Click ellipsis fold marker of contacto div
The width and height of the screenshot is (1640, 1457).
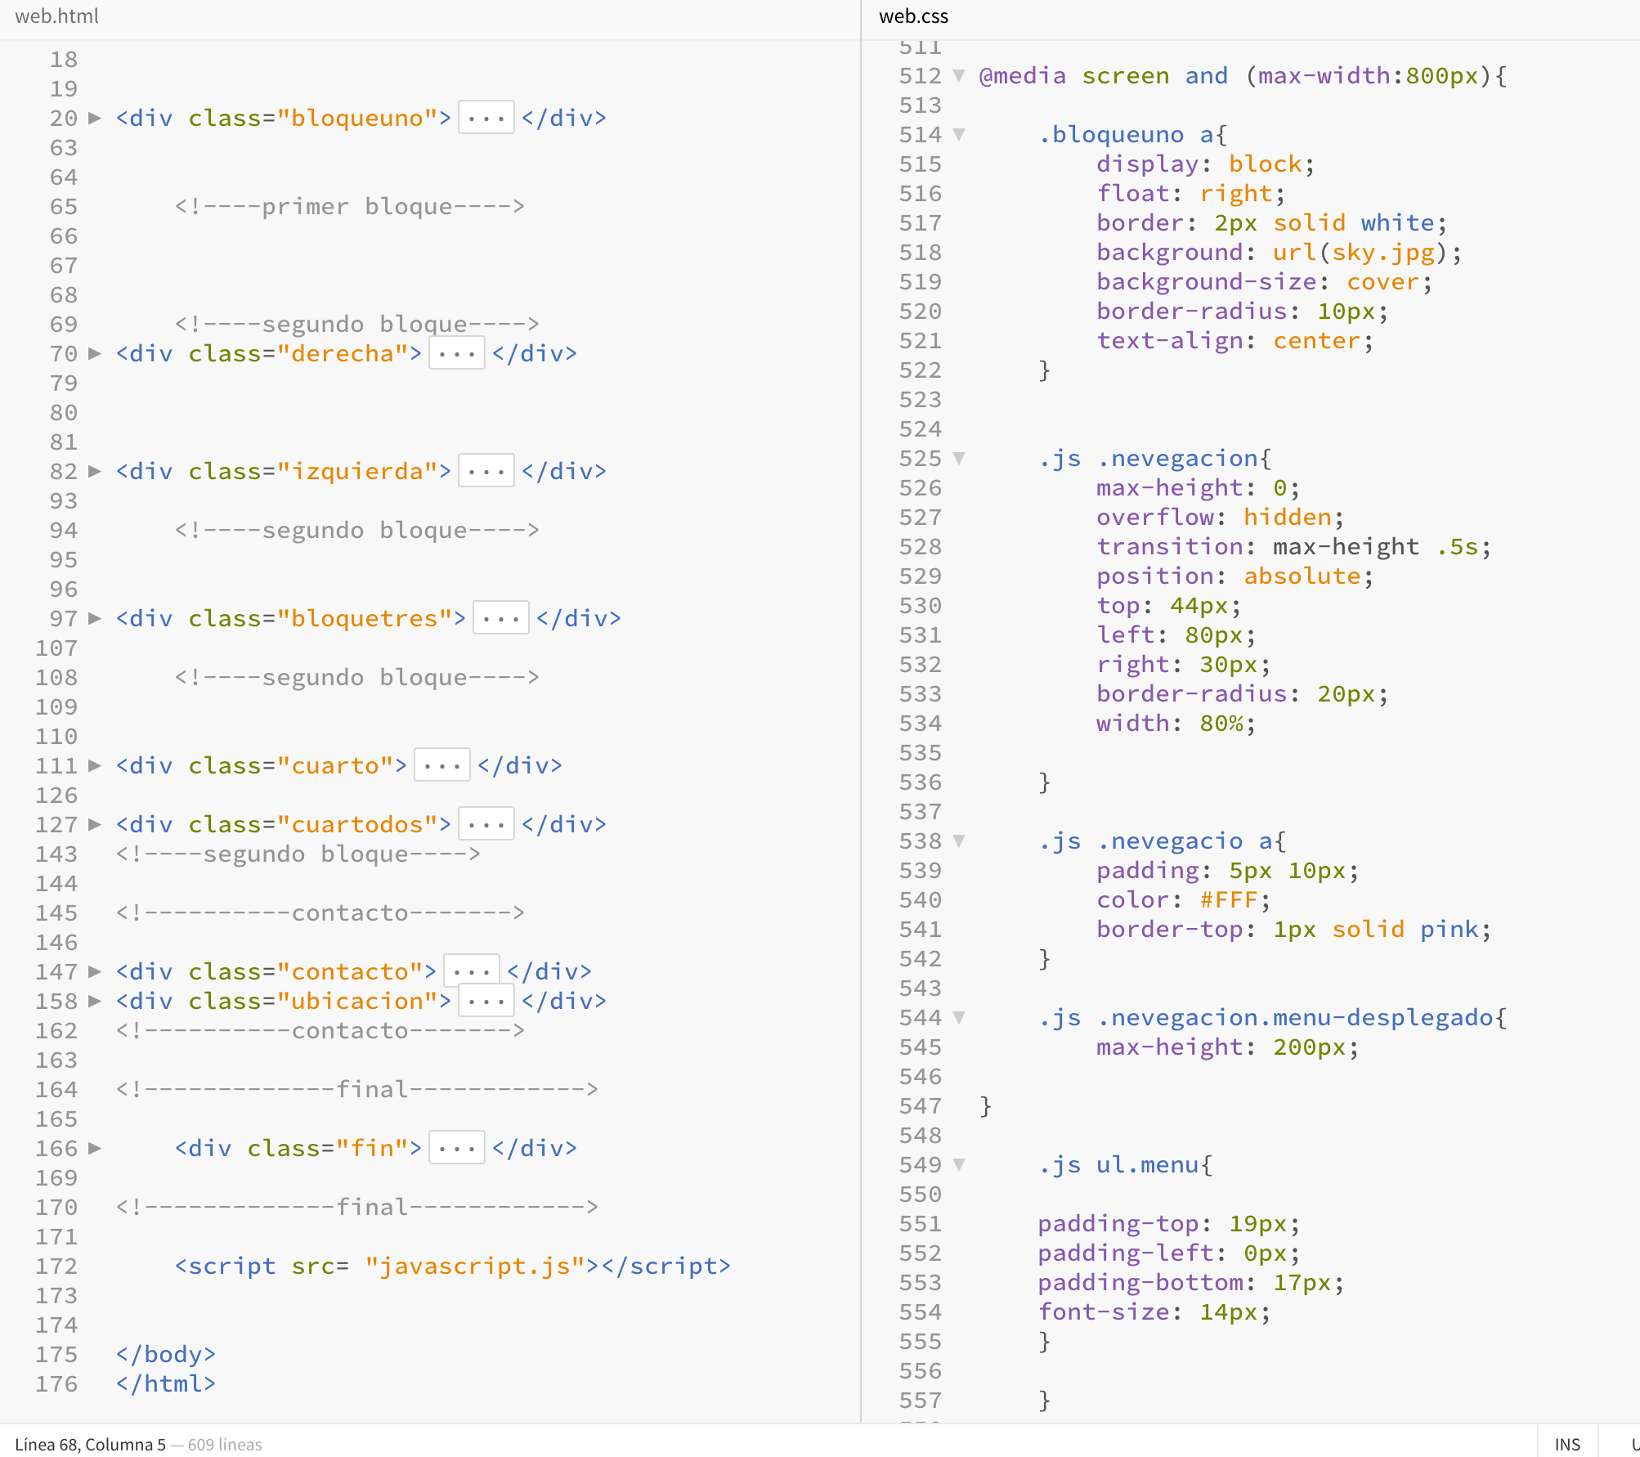[x=471, y=971]
